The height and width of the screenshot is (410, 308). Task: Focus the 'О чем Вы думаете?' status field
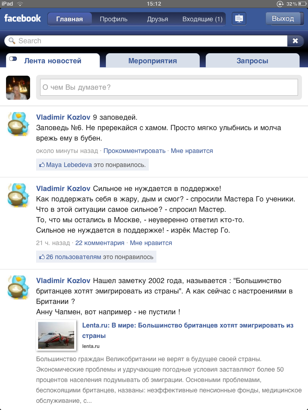169,87
